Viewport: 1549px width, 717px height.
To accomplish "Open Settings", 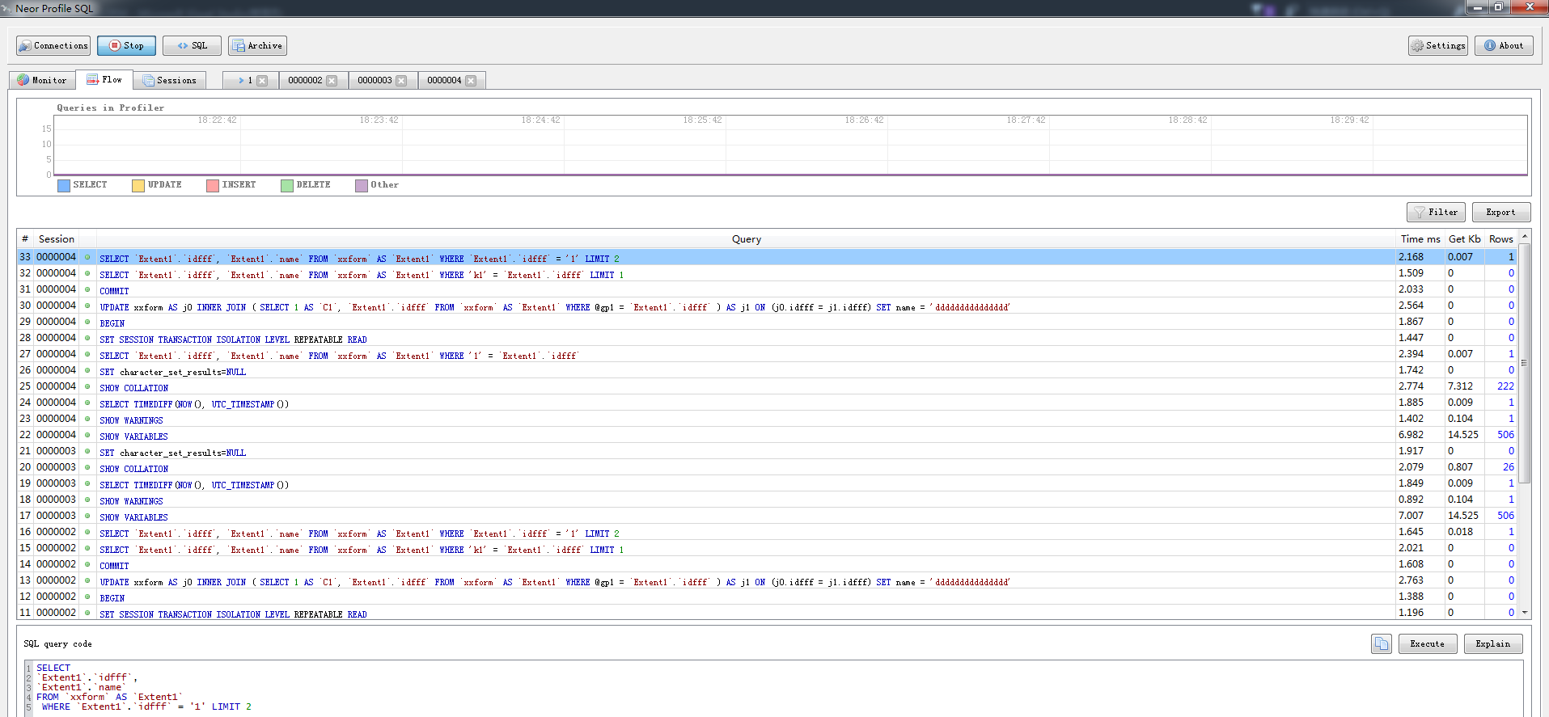I will point(1438,45).
